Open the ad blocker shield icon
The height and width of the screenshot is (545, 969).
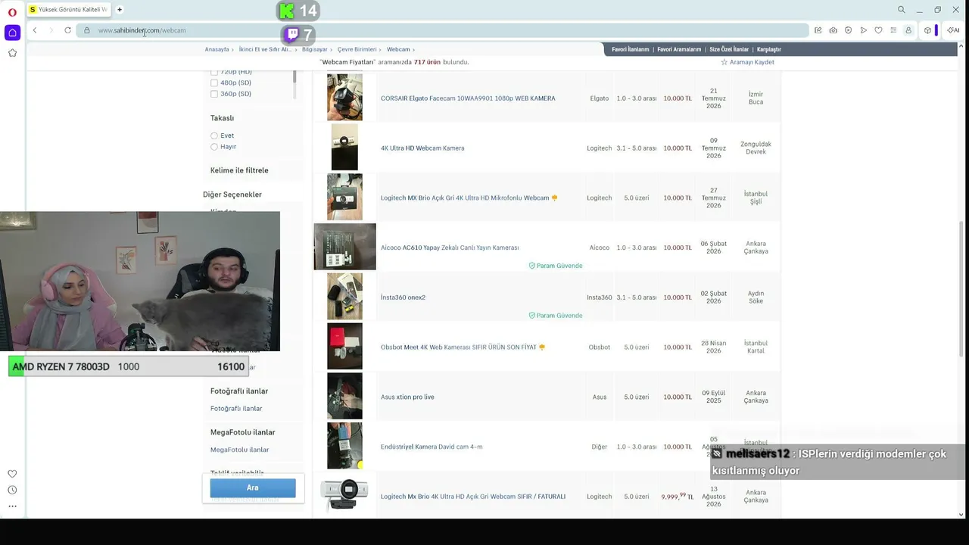848,30
